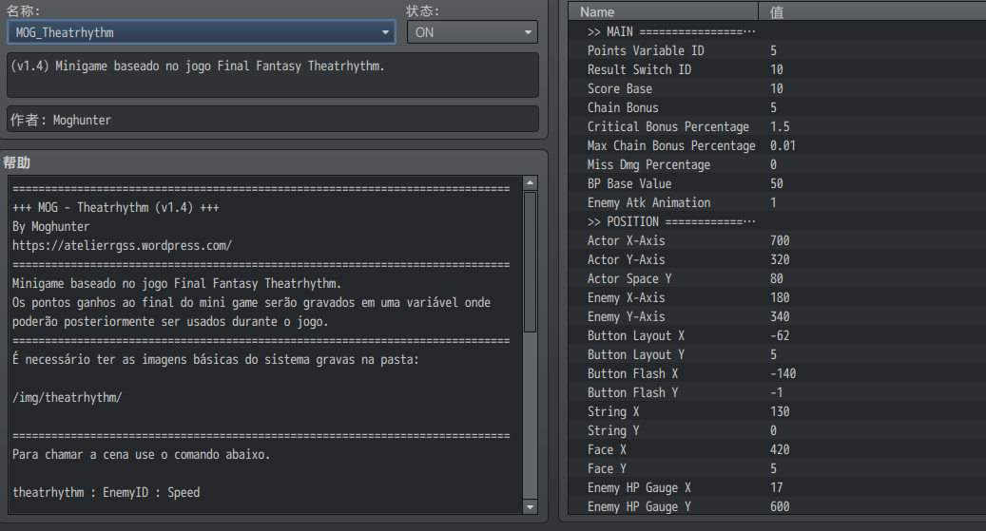Click the value 420 for Face X

780,449
